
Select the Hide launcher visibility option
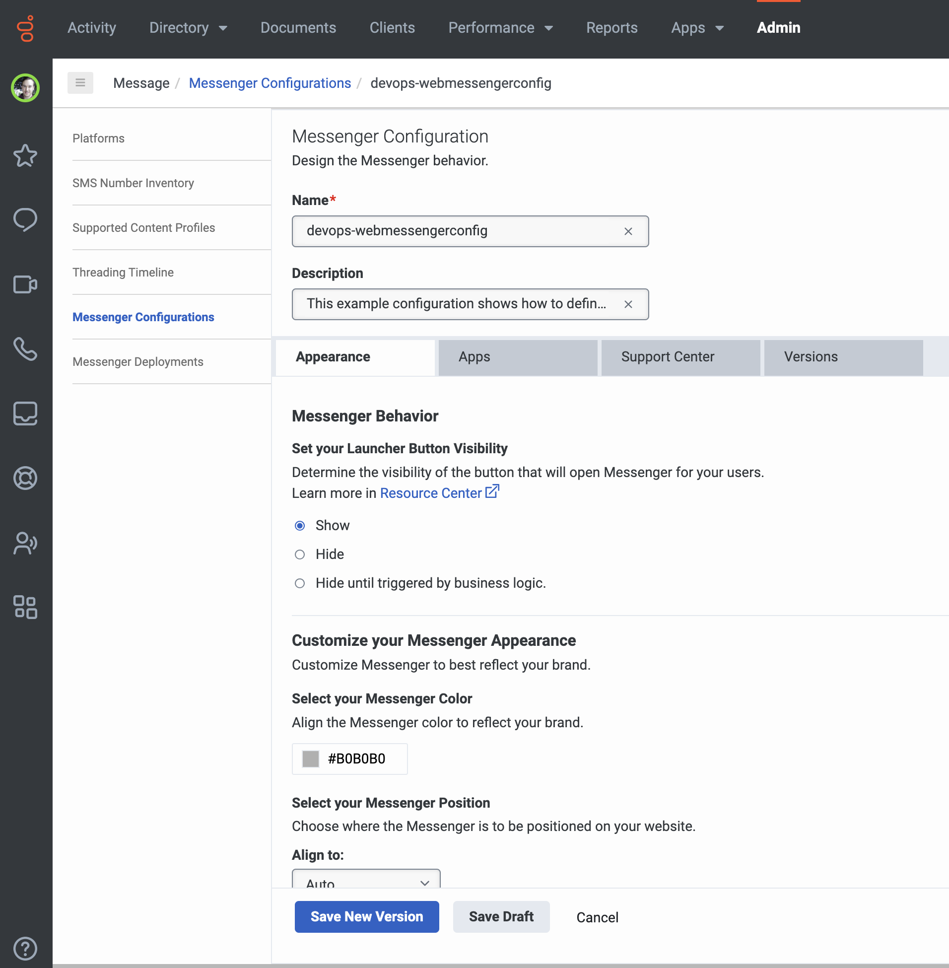[x=300, y=554]
